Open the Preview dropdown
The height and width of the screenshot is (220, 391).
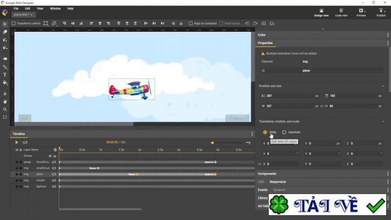coord(361,12)
